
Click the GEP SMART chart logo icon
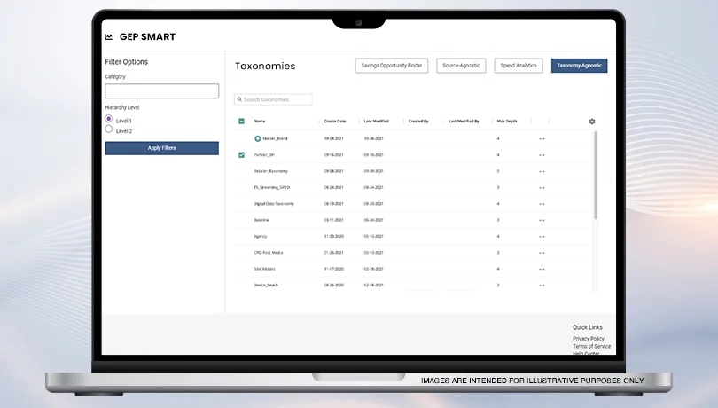[x=108, y=37]
